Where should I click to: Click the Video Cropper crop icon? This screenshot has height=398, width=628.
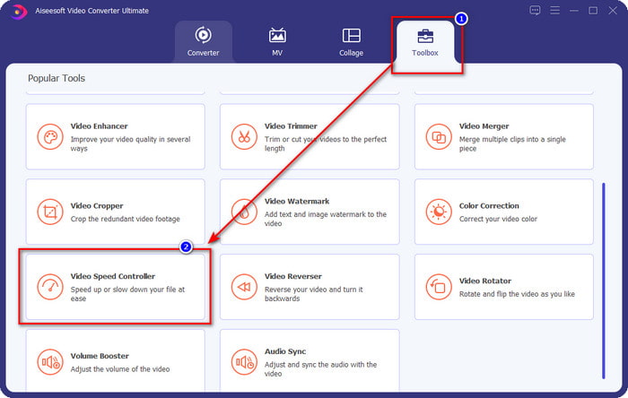pos(50,212)
